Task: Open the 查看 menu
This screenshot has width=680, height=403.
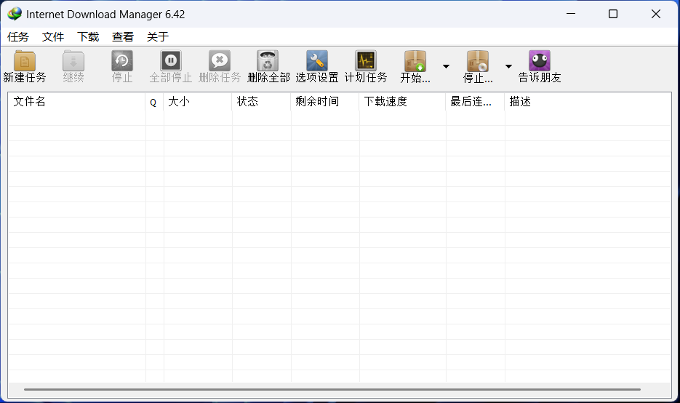Action: tap(123, 36)
